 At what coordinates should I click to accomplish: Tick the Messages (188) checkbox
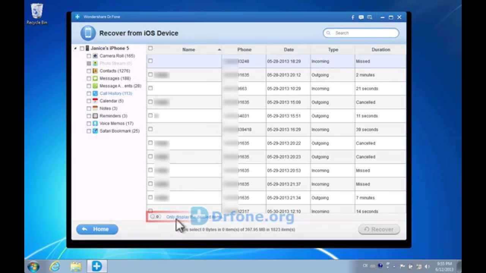click(x=89, y=78)
